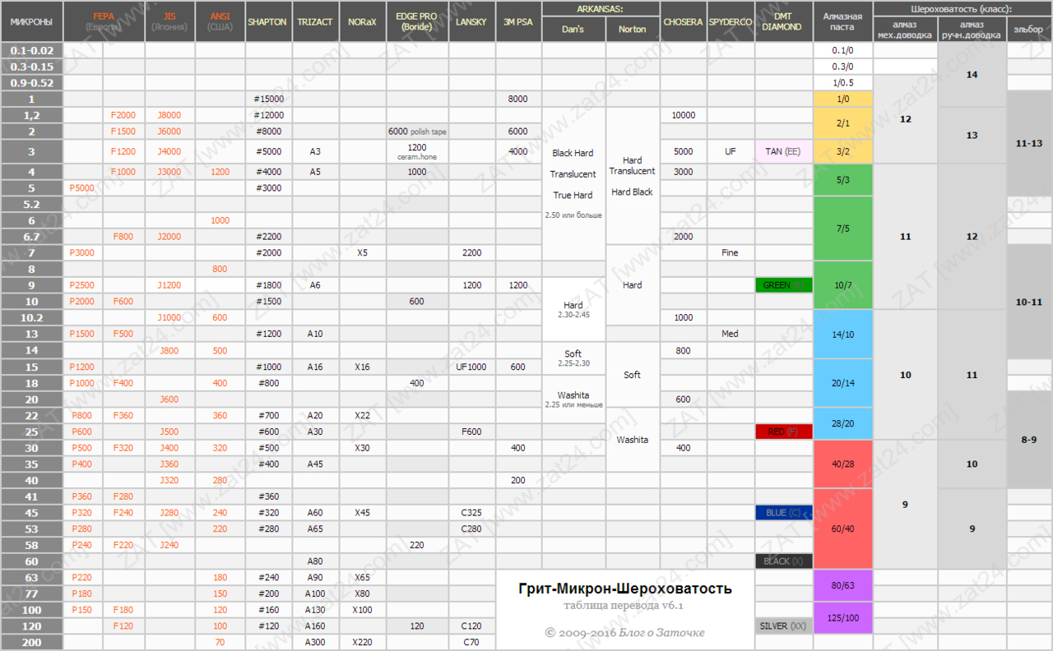Click the NORaX column header

coord(362,21)
